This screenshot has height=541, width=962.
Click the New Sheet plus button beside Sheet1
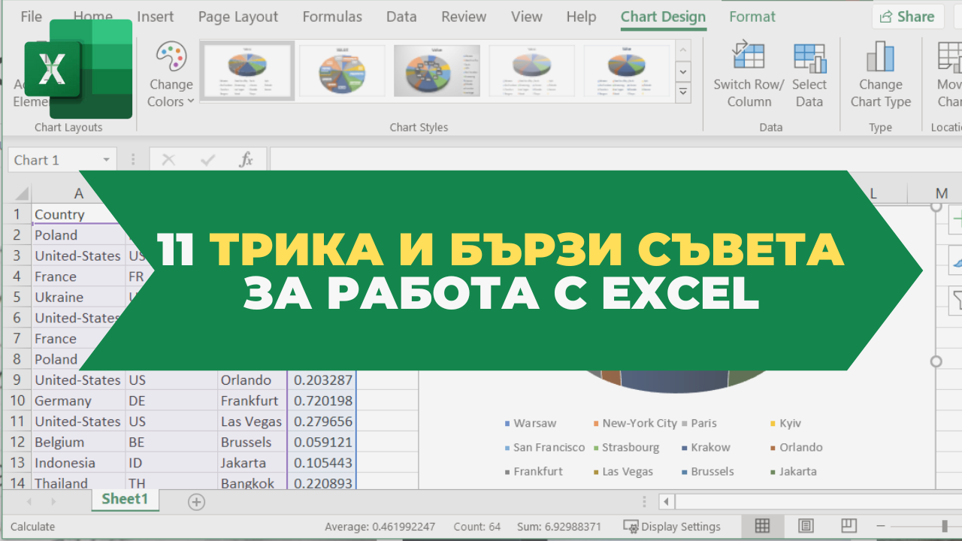tap(195, 501)
